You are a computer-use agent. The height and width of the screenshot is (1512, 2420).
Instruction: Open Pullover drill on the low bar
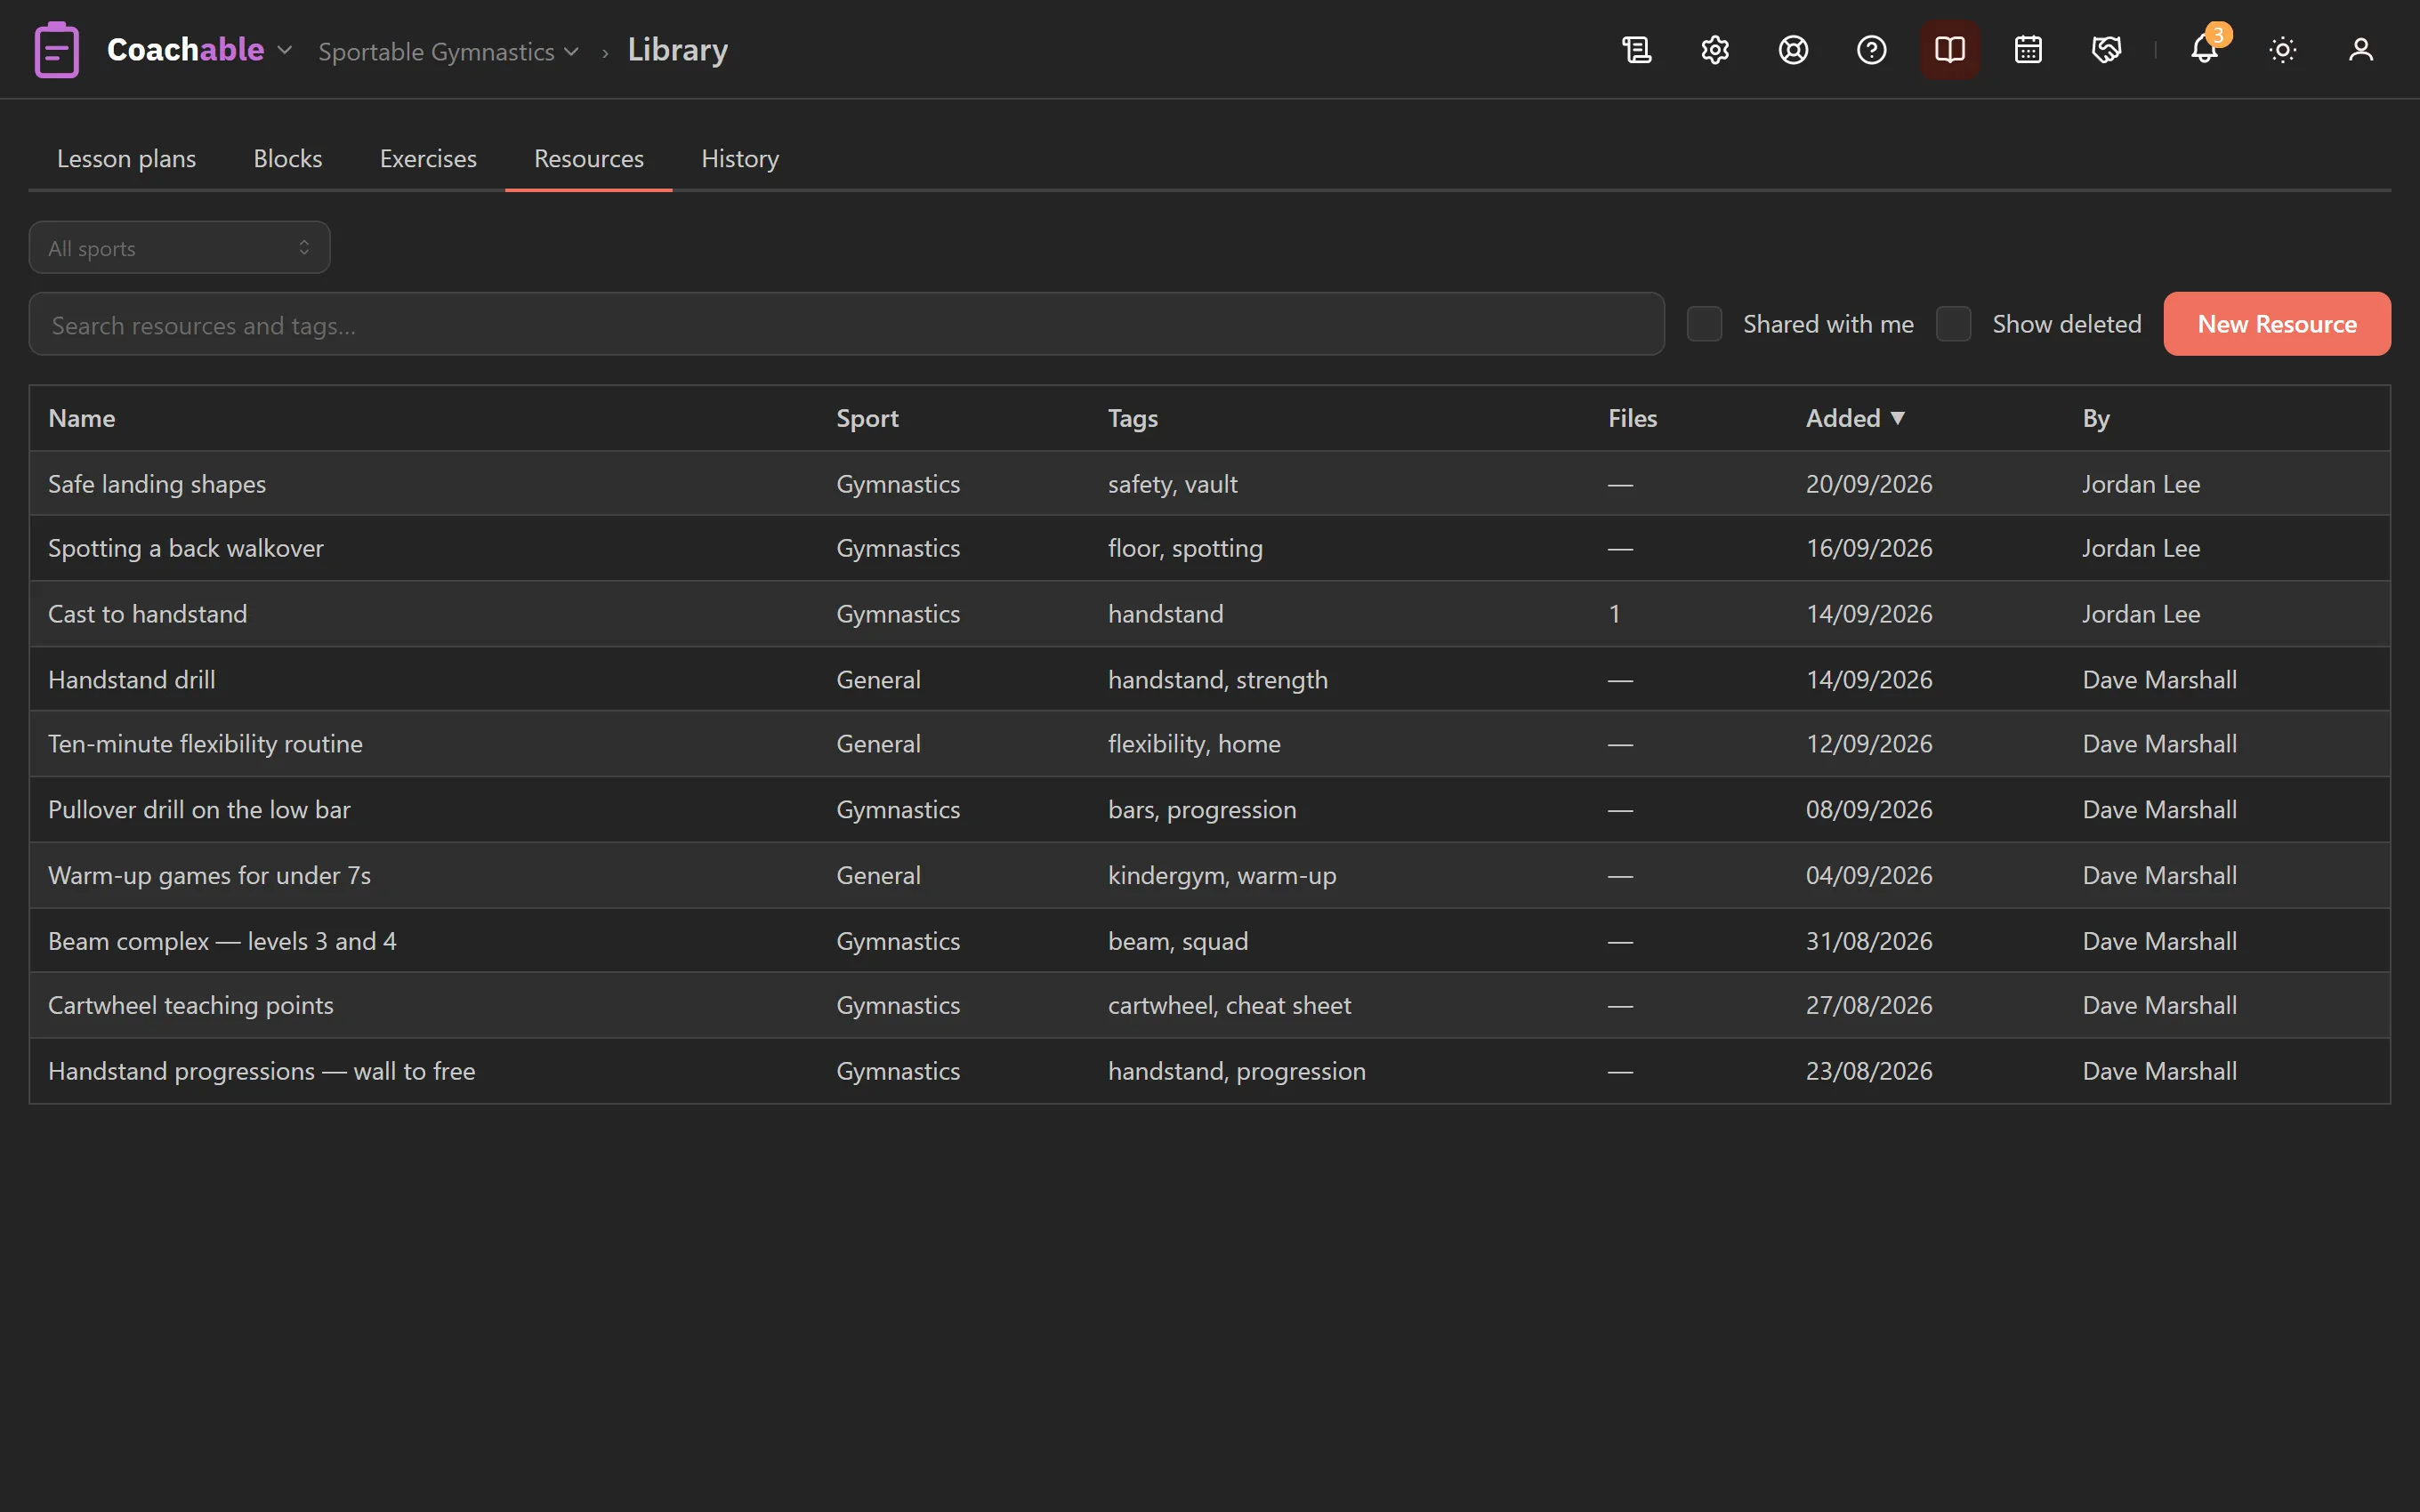[1210, 809]
